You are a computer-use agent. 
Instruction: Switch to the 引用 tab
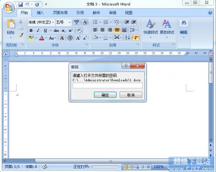(80, 13)
